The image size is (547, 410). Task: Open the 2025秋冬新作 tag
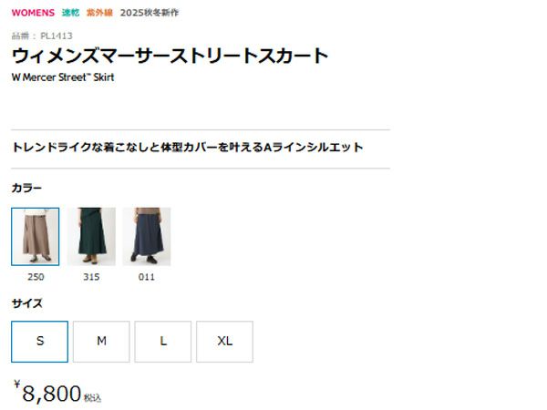(x=150, y=13)
